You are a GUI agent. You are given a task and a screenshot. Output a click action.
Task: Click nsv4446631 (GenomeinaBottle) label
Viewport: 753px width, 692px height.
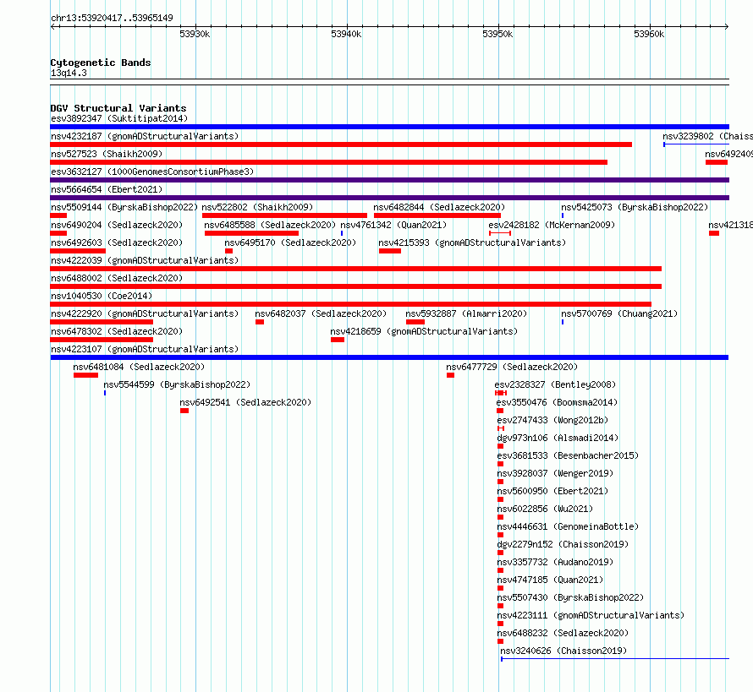coord(568,526)
